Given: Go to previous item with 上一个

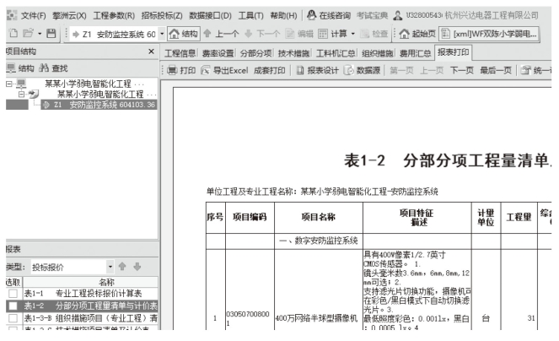Looking at the screenshot, I should coord(221,34).
